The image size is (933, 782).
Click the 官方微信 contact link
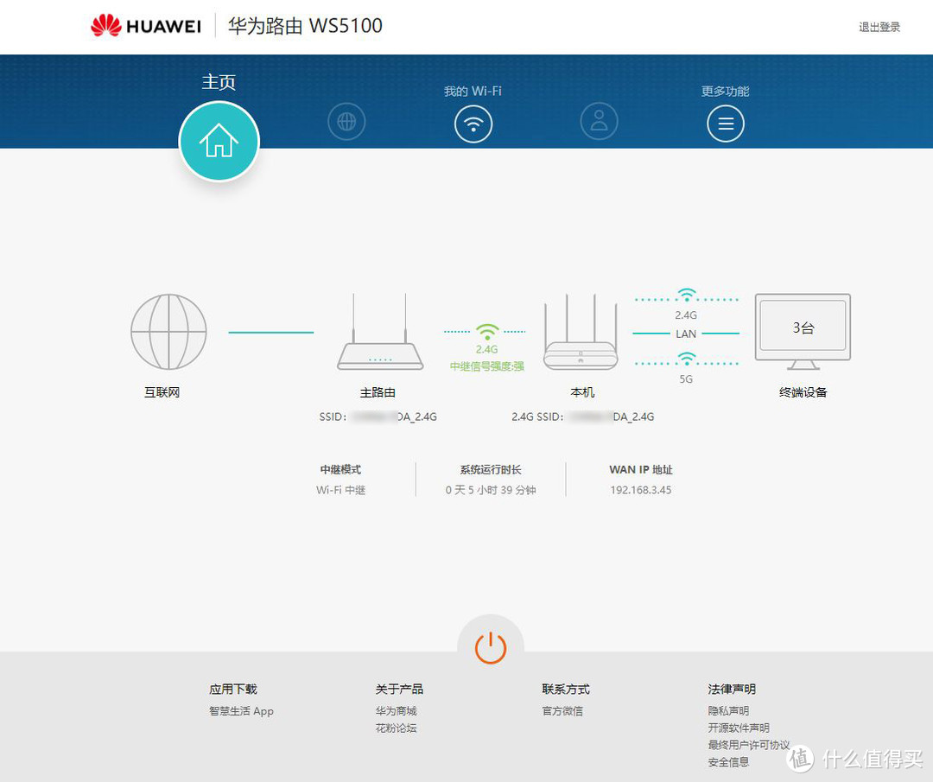562,710
